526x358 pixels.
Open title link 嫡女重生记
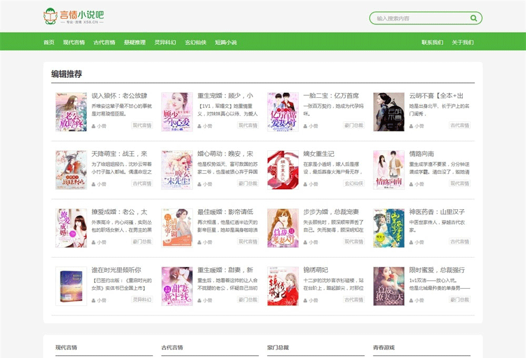tap(319, 154)
